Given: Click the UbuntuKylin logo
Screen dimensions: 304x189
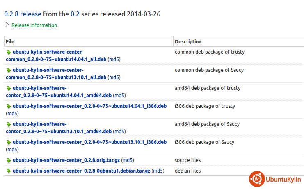Looking at the screenshot, I should tap(275, 179).
